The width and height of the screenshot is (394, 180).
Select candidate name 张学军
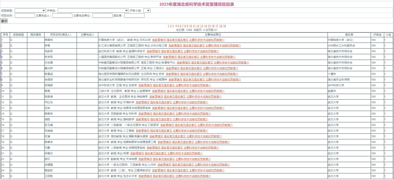(x=49, y=57)
